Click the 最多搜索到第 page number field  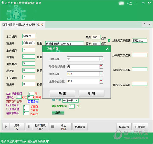point(72,106)
